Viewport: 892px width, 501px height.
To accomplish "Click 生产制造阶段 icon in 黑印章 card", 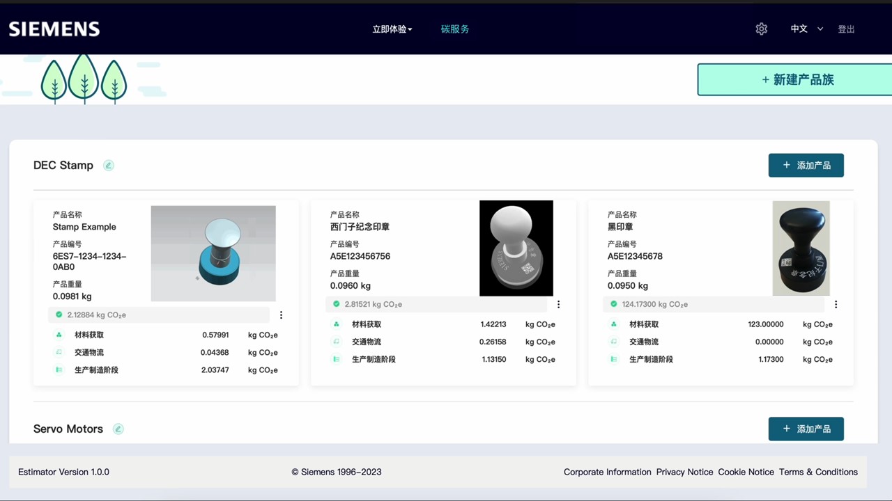I will click(614, 359).
